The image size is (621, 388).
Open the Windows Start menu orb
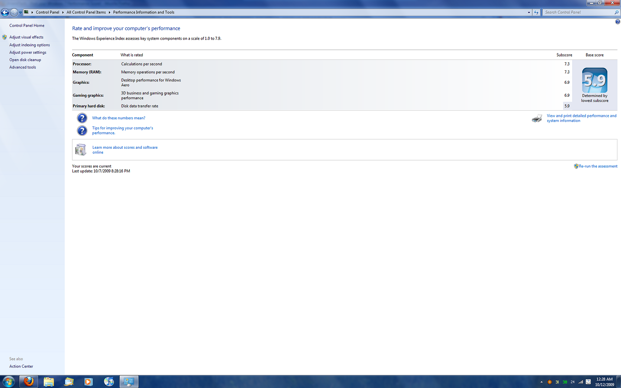pyautogui.click(x=9, y=382)
